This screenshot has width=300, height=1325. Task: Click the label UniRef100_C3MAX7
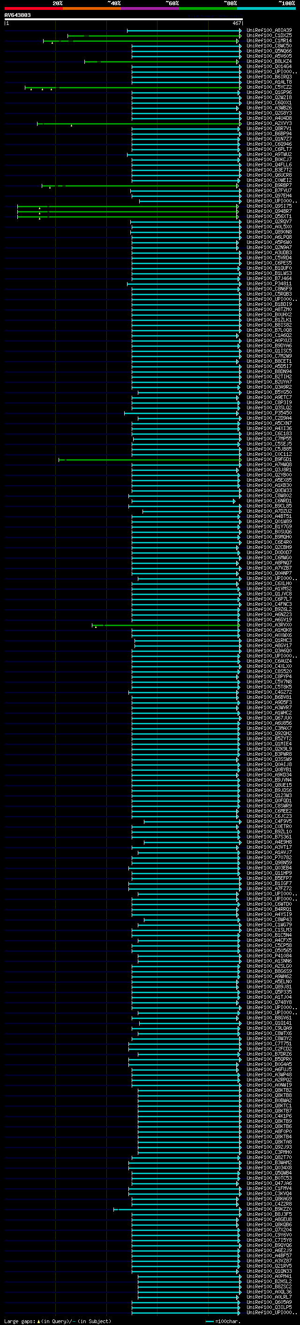269,729
